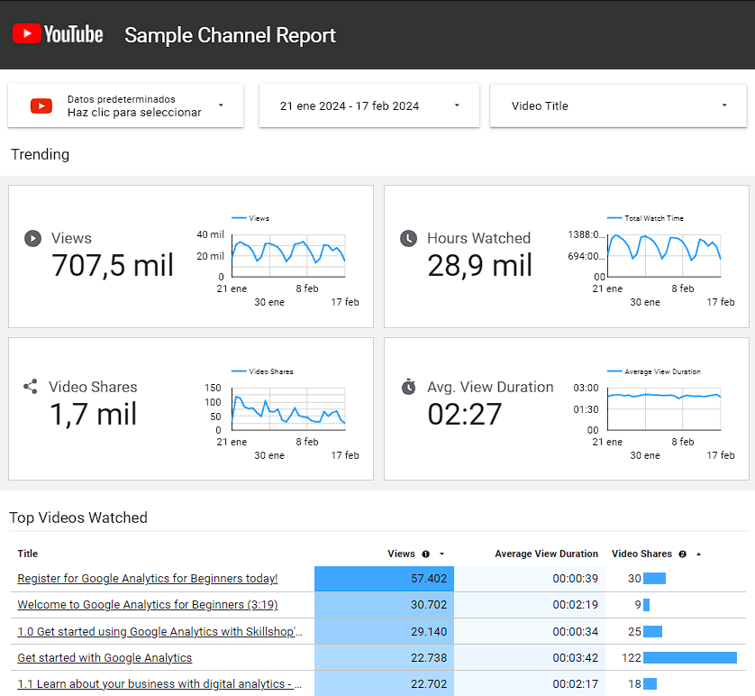Click the Hours Watched clock icon
The width and height of the screenshot is (755, 696).
pos(408,238)
